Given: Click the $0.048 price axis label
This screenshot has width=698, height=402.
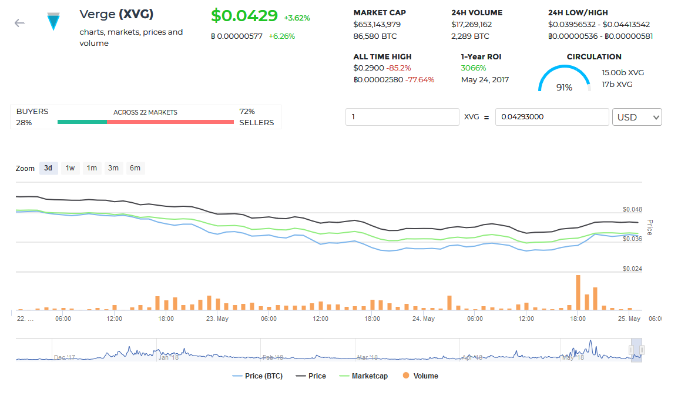Looking at the screenshot, I should pos(632,209).
